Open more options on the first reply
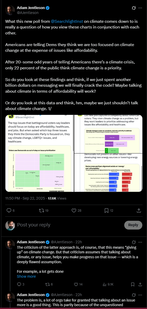This screenshot has width=147, height=309. [x=140, y=242]
